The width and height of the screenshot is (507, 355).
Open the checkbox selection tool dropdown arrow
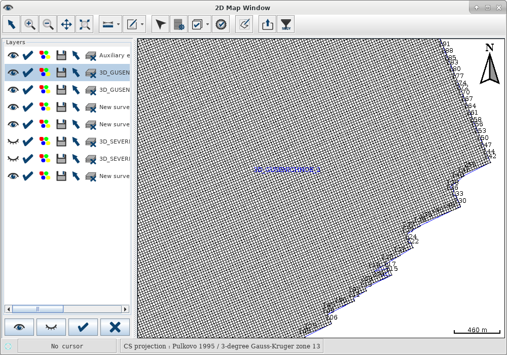207,24
